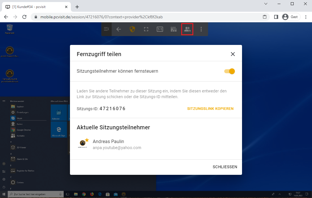Toggle remote control for session participants
The image size is (312, 198).
click(x=230, y=71)
